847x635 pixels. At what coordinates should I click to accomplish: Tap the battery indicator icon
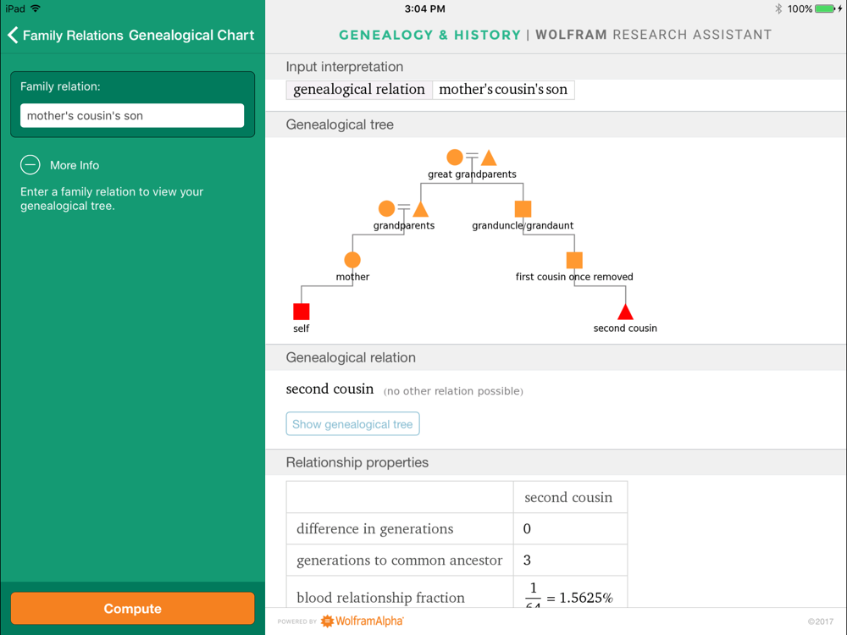[826, 8]
